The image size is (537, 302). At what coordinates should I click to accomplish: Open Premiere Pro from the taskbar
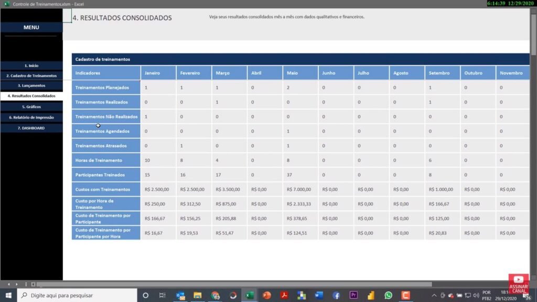[353, 295]
